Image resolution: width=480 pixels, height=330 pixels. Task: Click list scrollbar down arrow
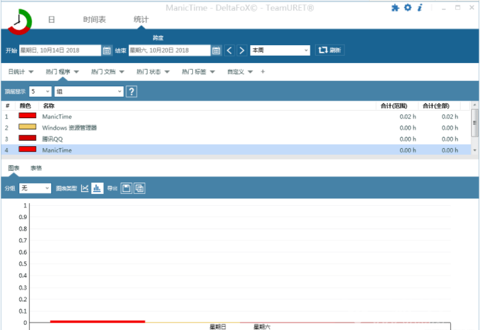pos(475,150)
